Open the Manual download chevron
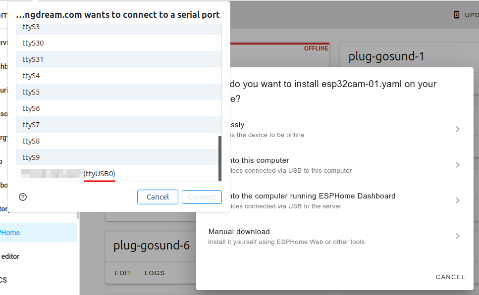This screenshot has width=479, height=295. [457, 236]
